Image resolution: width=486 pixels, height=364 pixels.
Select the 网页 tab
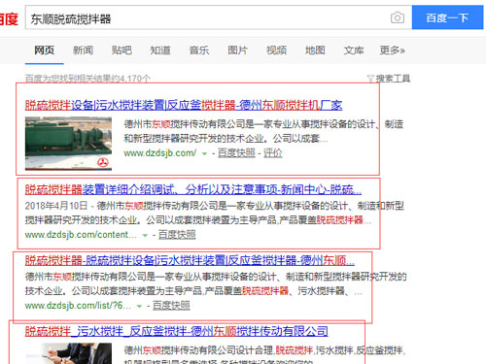(45, 50)
